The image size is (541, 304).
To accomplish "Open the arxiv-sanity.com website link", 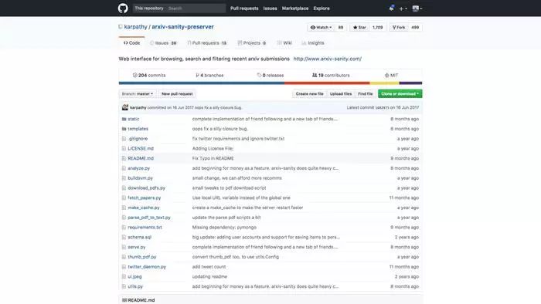I will 328,59.
